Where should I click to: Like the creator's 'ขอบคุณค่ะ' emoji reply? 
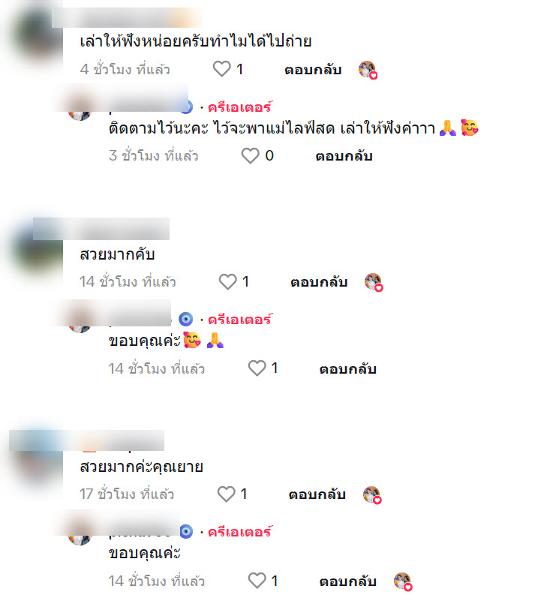point(257,368)
